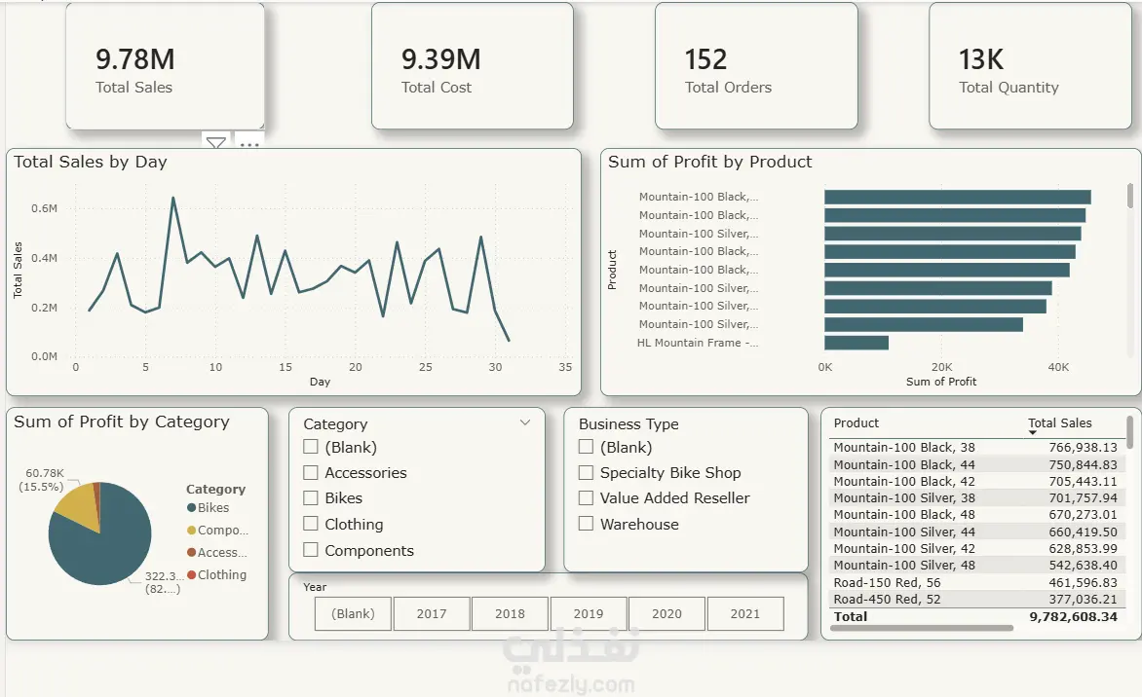Image resolution: width=1142 pixels, height=697 pixels.
Task: Choose the 2020 year tile
Action: pos(667,613)
